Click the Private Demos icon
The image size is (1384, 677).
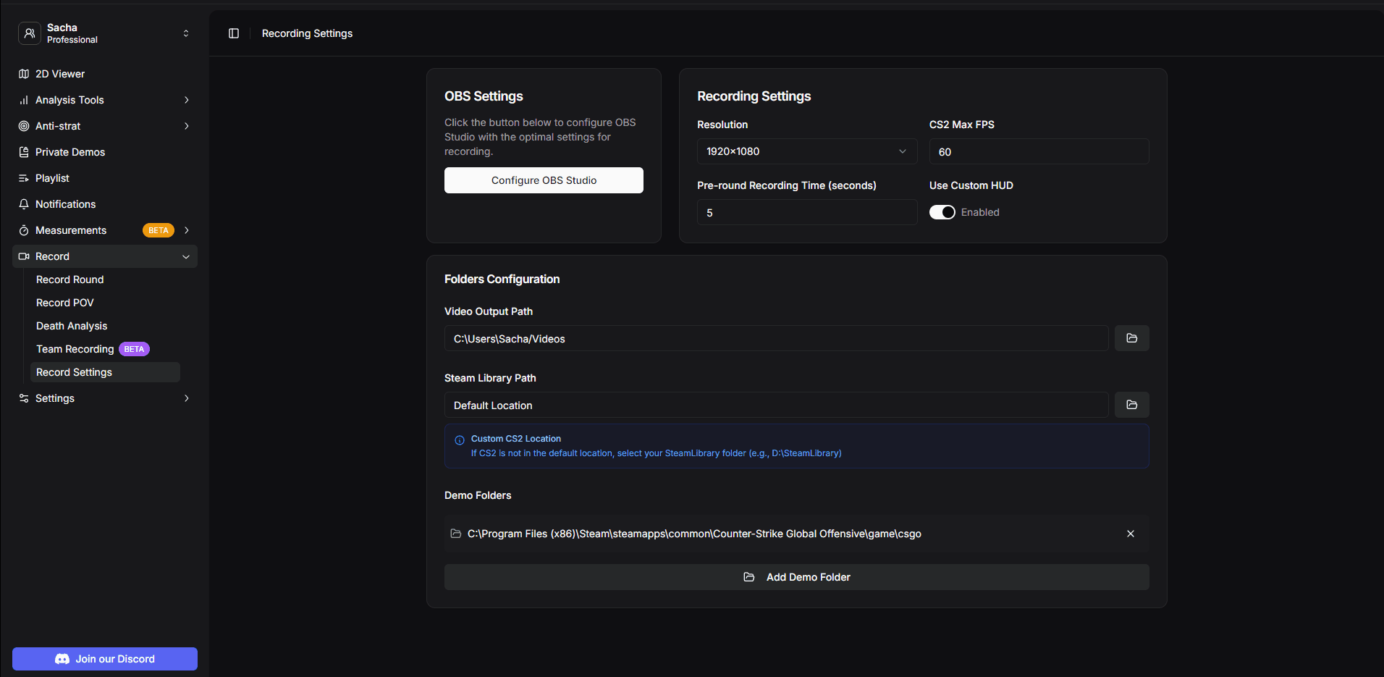point(24,152)
